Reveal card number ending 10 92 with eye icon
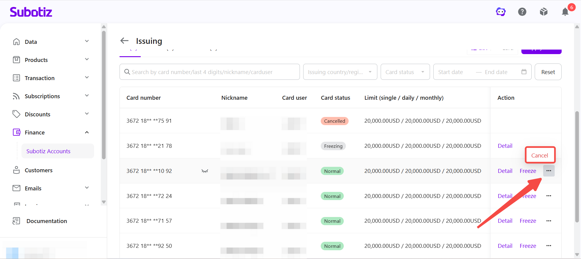581x259 pixels. (205, 171)
